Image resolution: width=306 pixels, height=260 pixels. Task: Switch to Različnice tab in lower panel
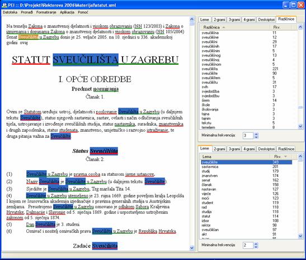point(286,149)
